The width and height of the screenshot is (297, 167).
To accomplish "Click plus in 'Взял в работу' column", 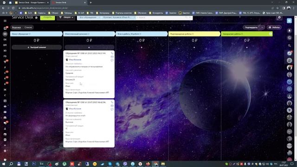I will point(142,47).
